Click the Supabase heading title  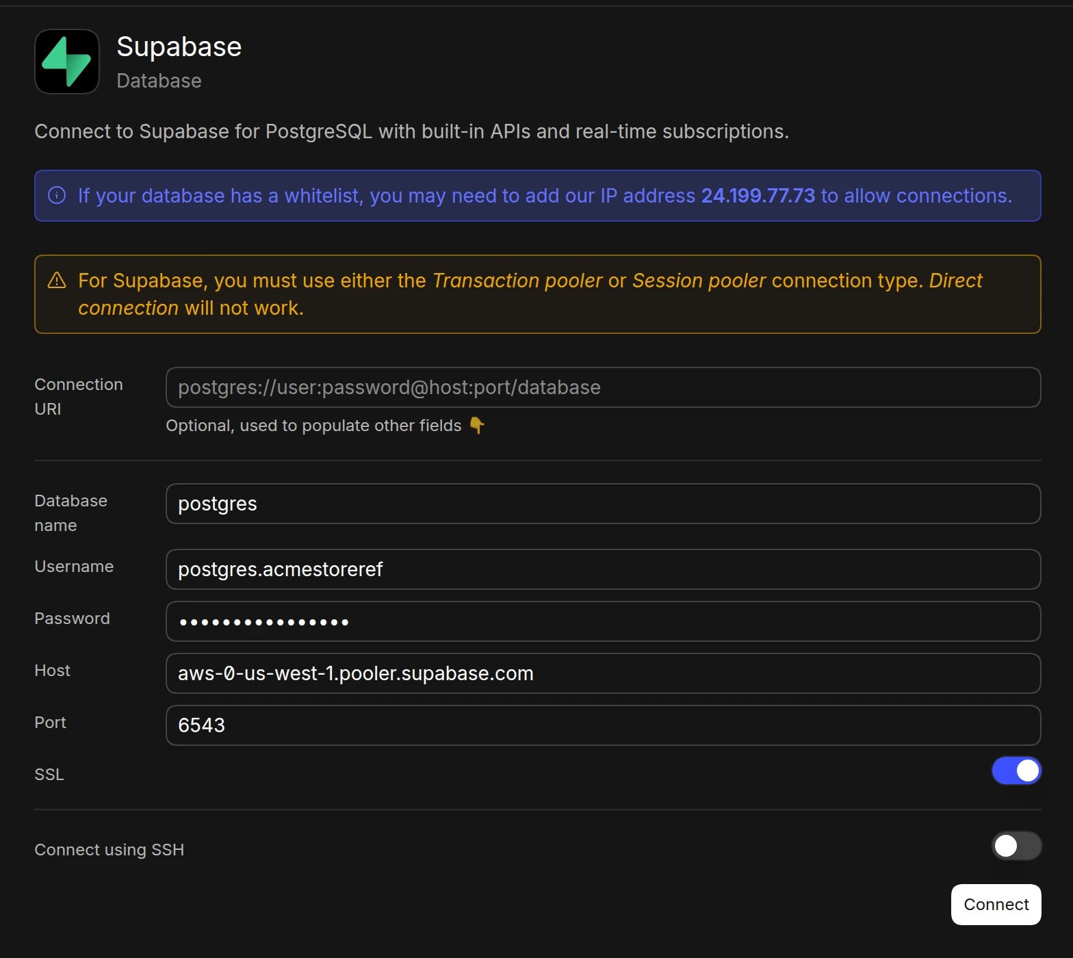(x=179, y=47)
